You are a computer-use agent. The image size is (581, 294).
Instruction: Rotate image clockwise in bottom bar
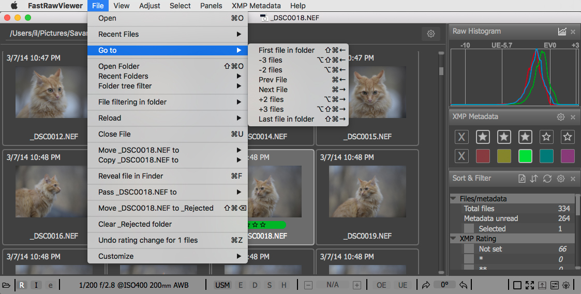coord(426,285)
